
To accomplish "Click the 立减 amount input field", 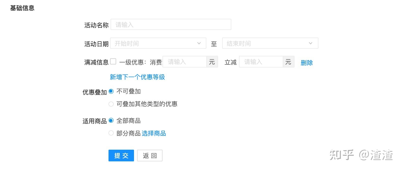I will tap(261, 62).
